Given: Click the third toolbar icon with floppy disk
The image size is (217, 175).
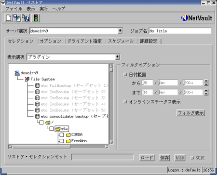Looking at the screenshot, I should point(26,18).
